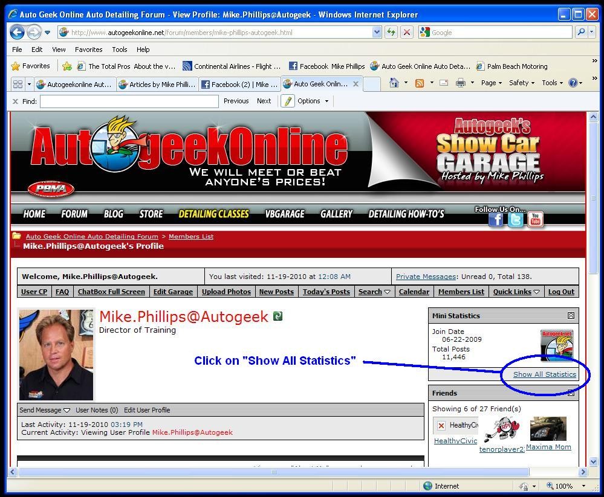Screen dimensions: 604x497
Task: Open the File menu
Action: point(17,50)
